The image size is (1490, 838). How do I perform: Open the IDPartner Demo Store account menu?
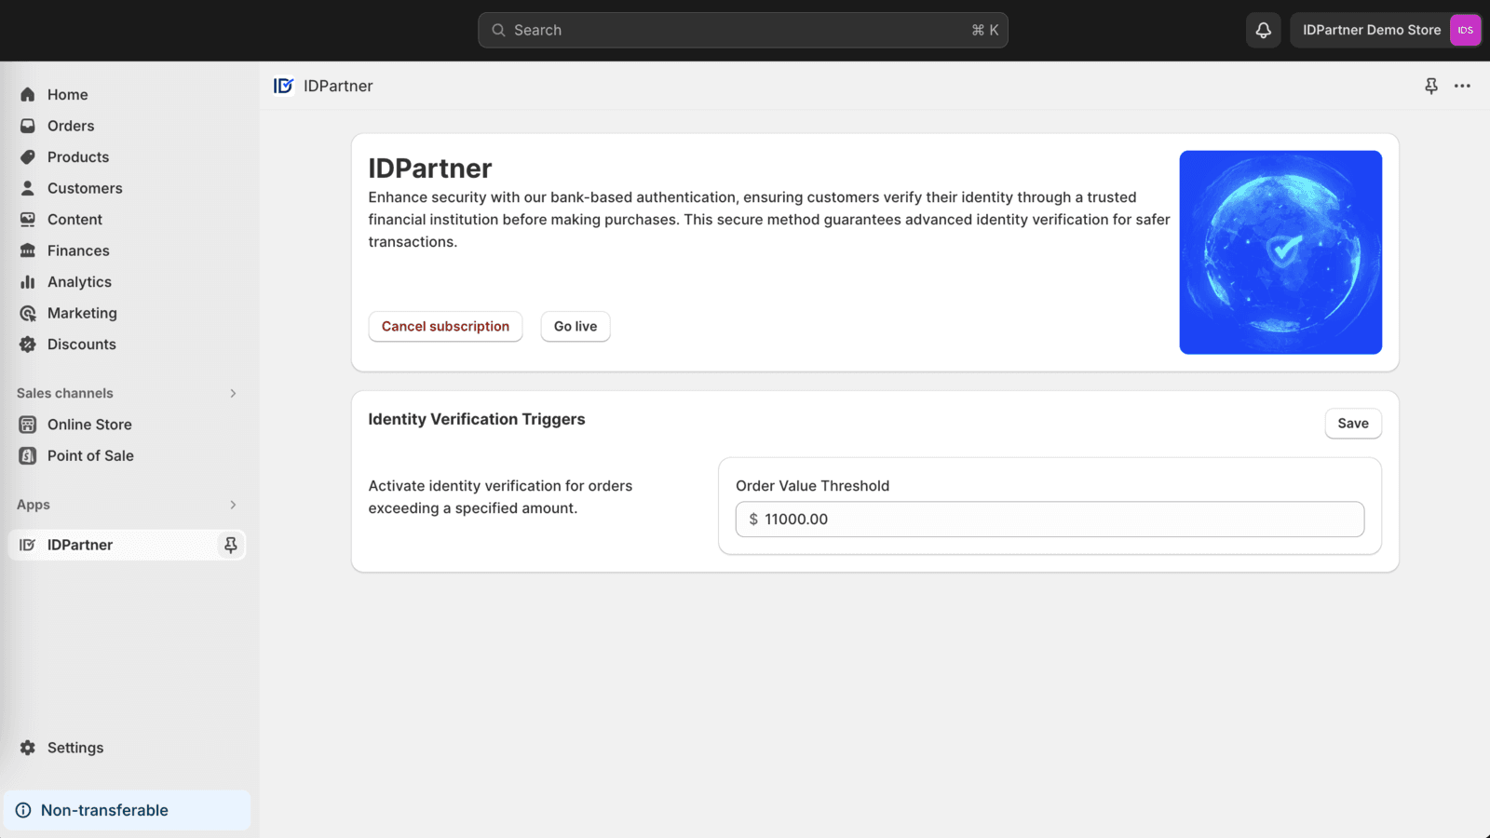tap(1385, 30)
